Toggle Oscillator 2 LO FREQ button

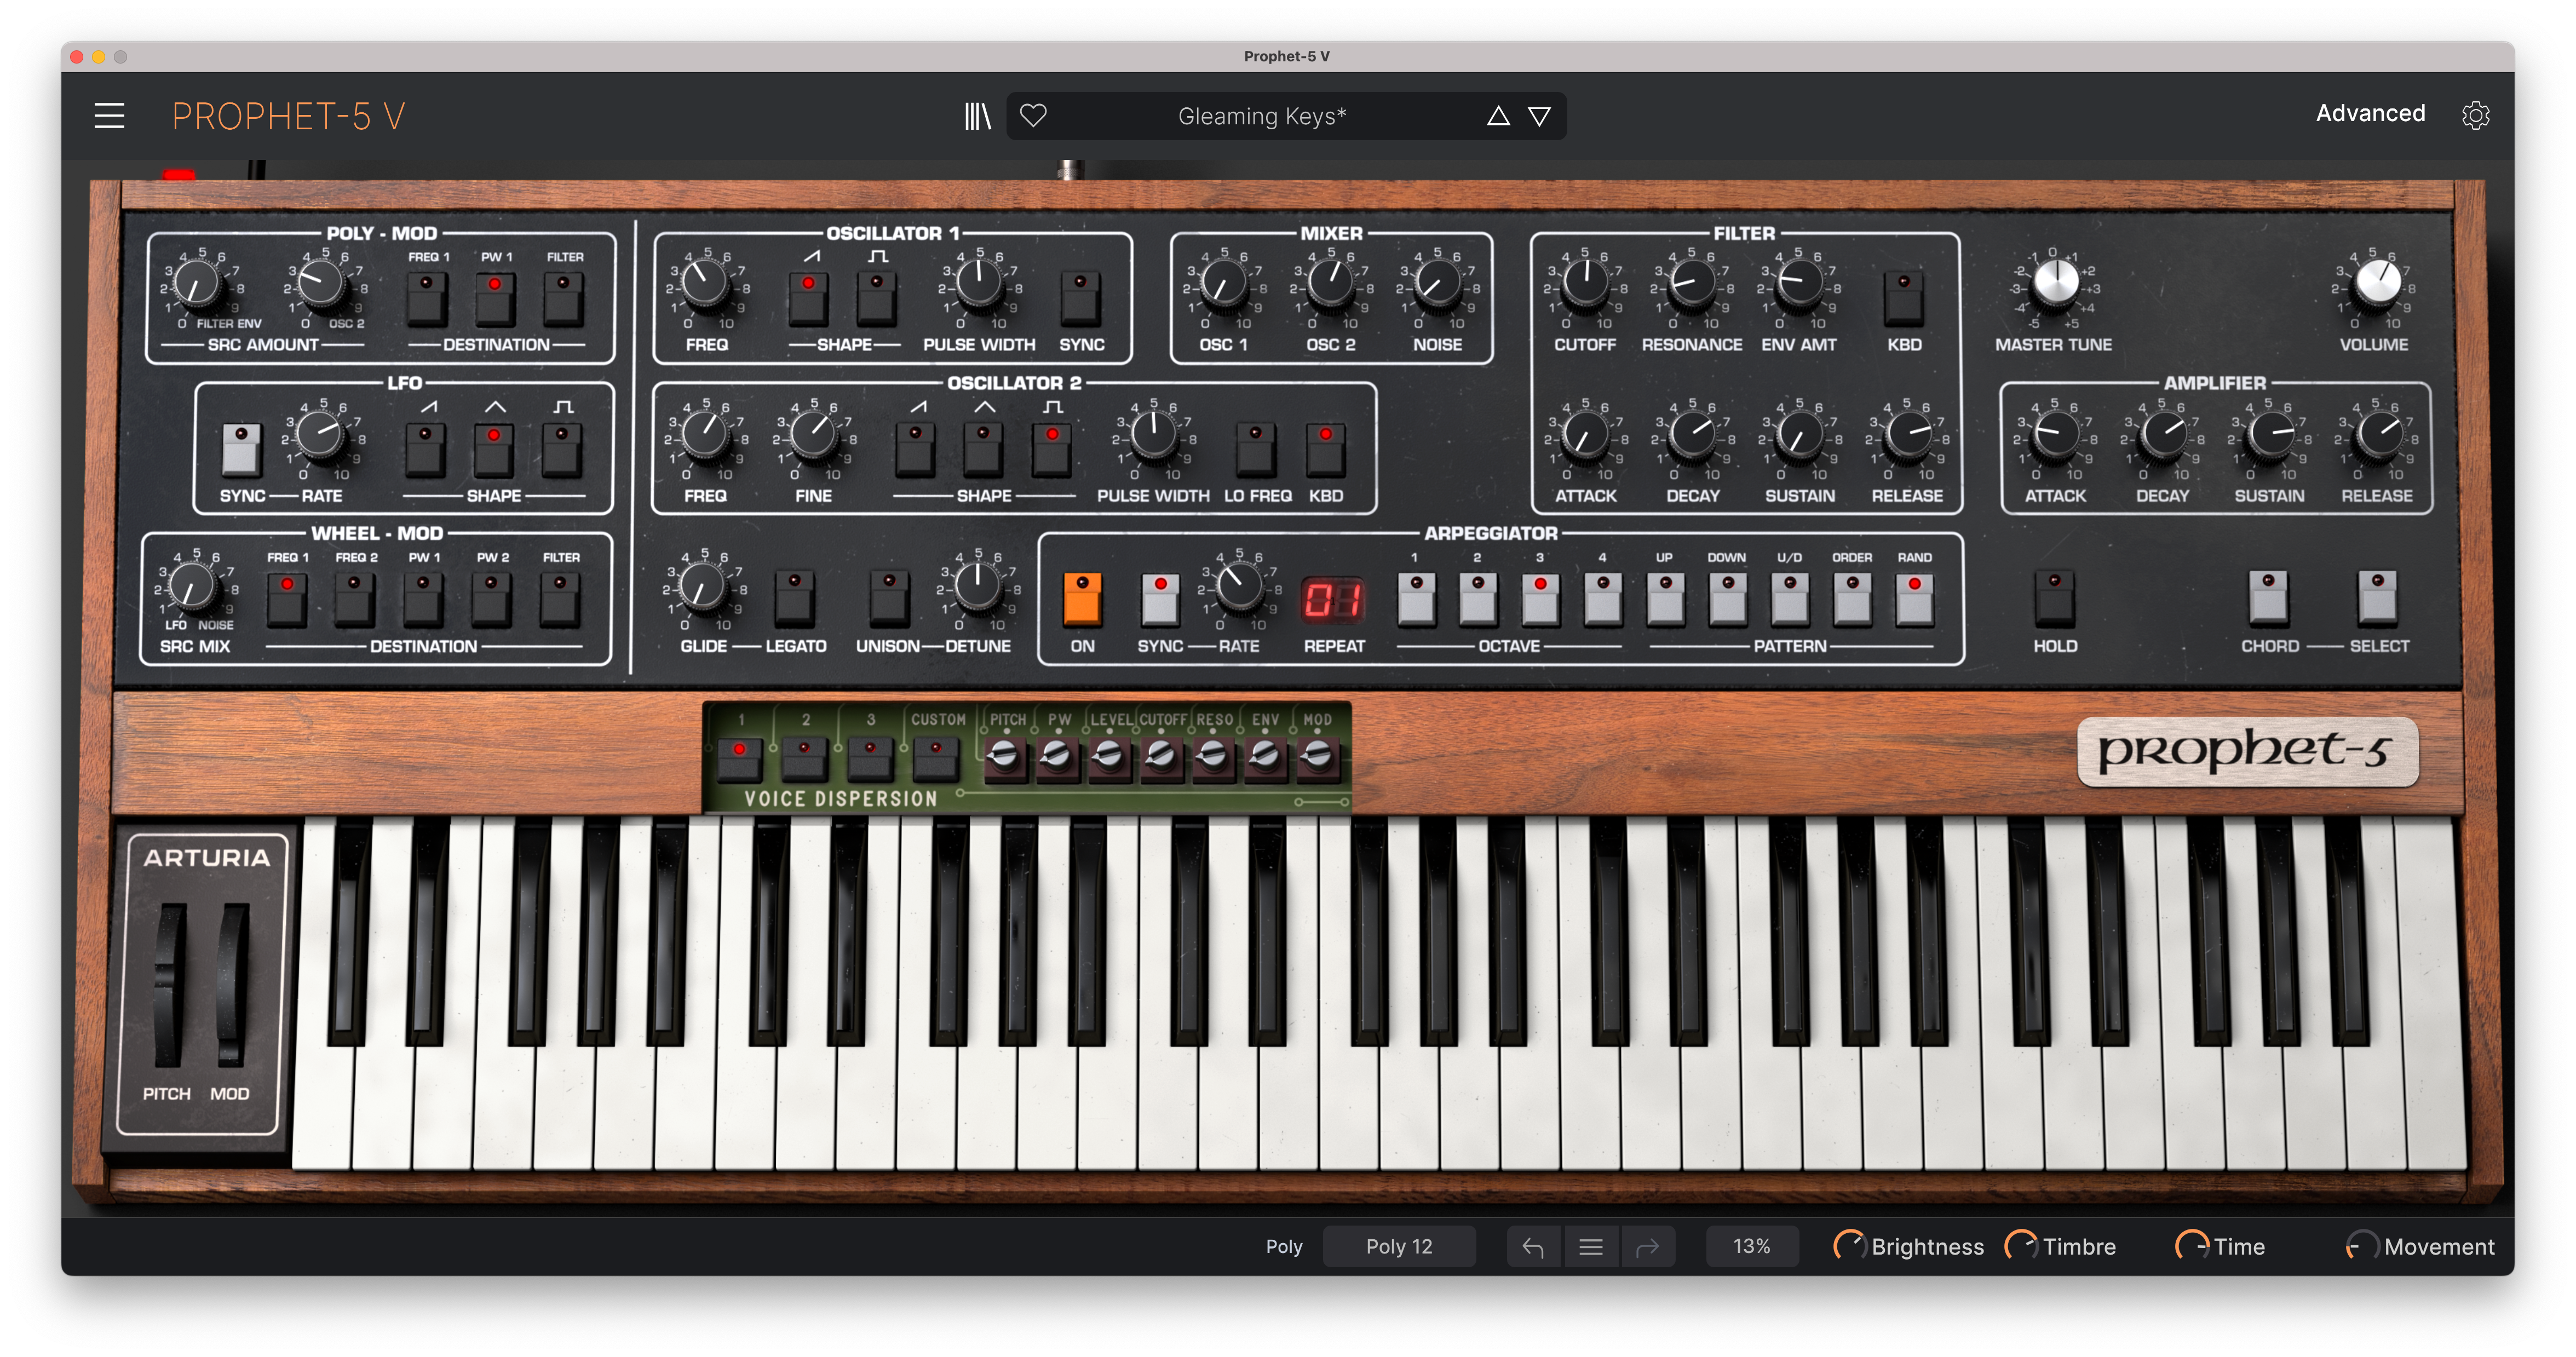[x=1256, y=449]
